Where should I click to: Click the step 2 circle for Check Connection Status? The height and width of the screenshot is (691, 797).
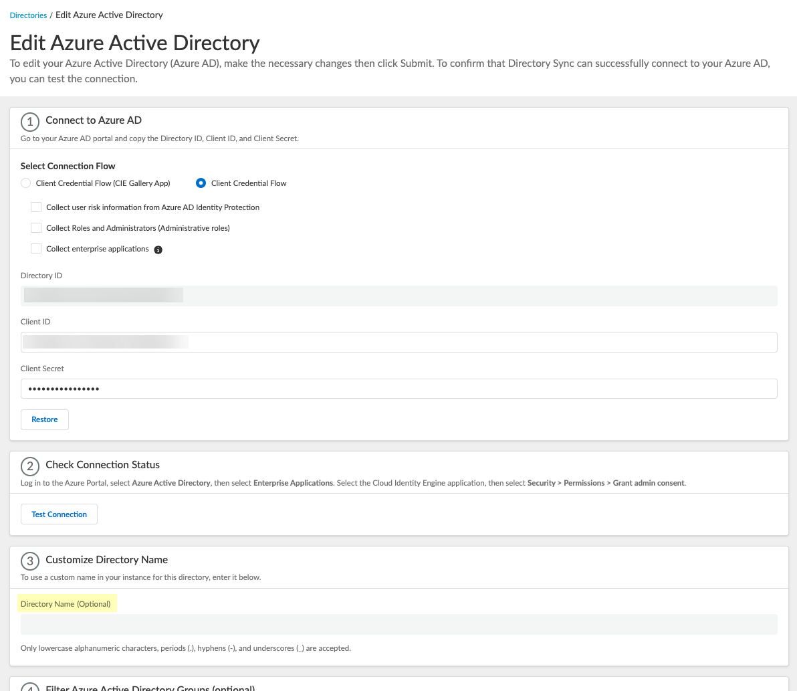[x=29, y=465]
